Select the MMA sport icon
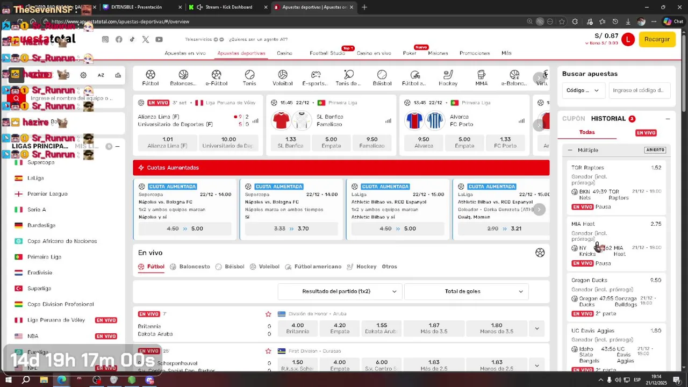This screenshot has width=688, height=387. pyautogui.click(x=482, y=78)
